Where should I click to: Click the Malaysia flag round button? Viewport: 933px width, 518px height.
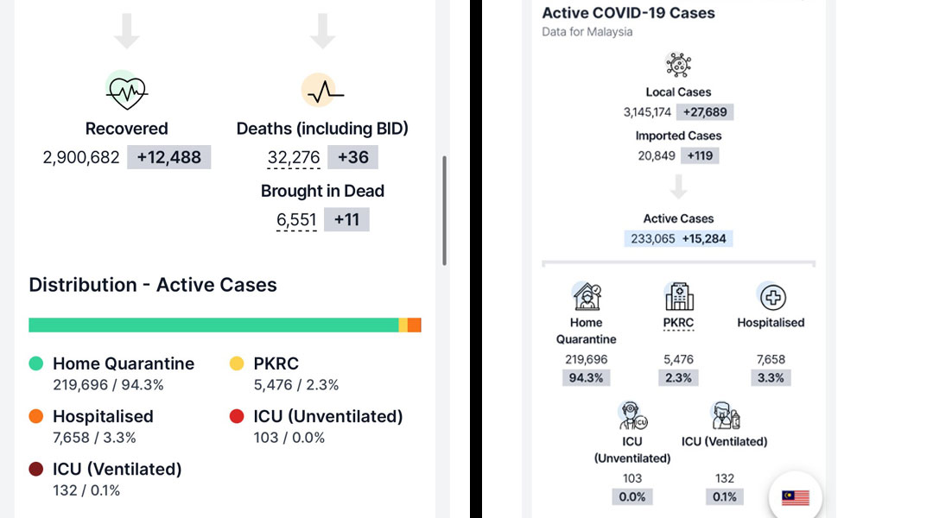click(x=796, y=497)
